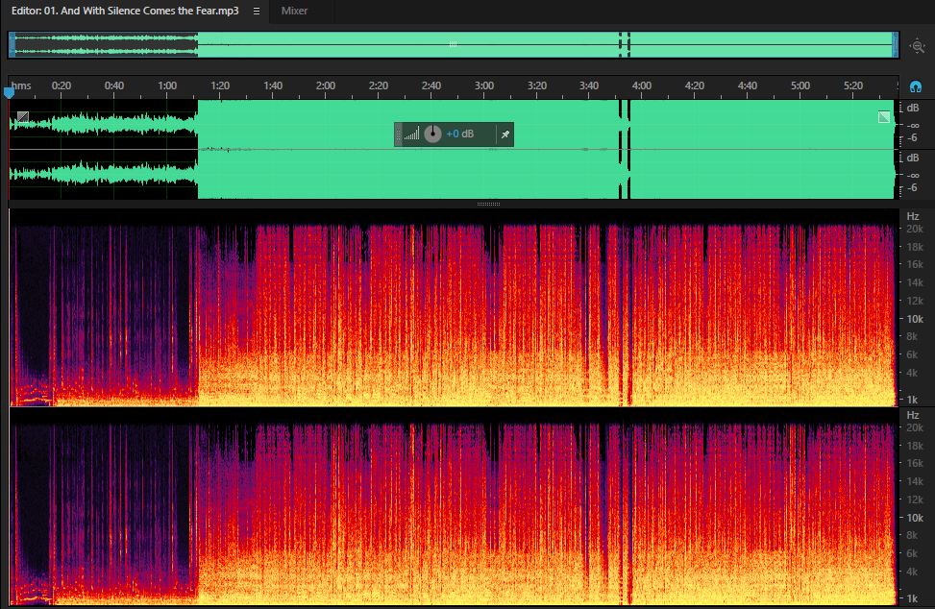
Task: Click the dB label of the lower waveform channel
Action: (x=912, y=158)
